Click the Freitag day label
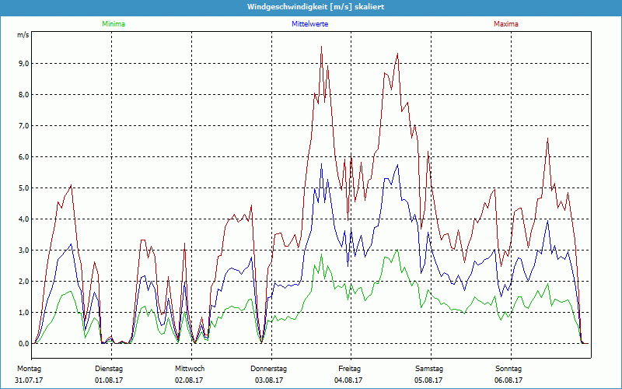 point(349,369)
